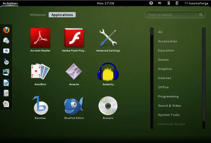Start the Banshee icon in the dash
Image resolution: width=211 pixels, height=143 pixels.
[6, 62]
